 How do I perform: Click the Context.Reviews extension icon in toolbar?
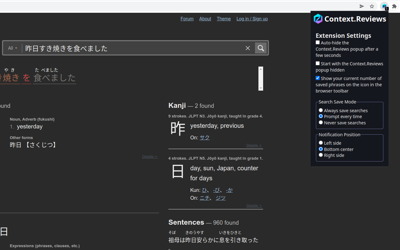click(384, 6)
